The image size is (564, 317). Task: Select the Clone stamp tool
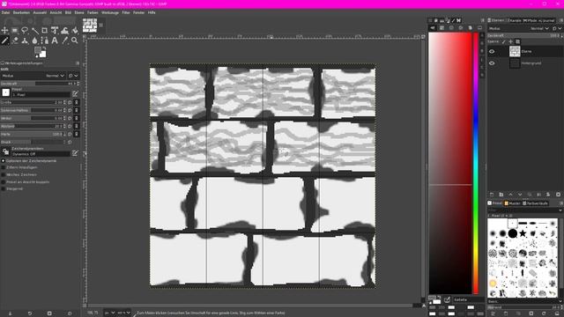(x=25, y=41)
